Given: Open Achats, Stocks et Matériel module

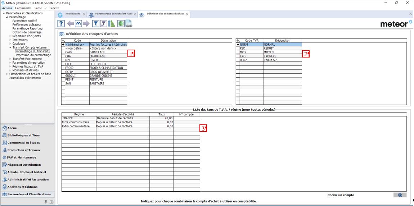Looking at the screenshot, I should click(27, 172).
